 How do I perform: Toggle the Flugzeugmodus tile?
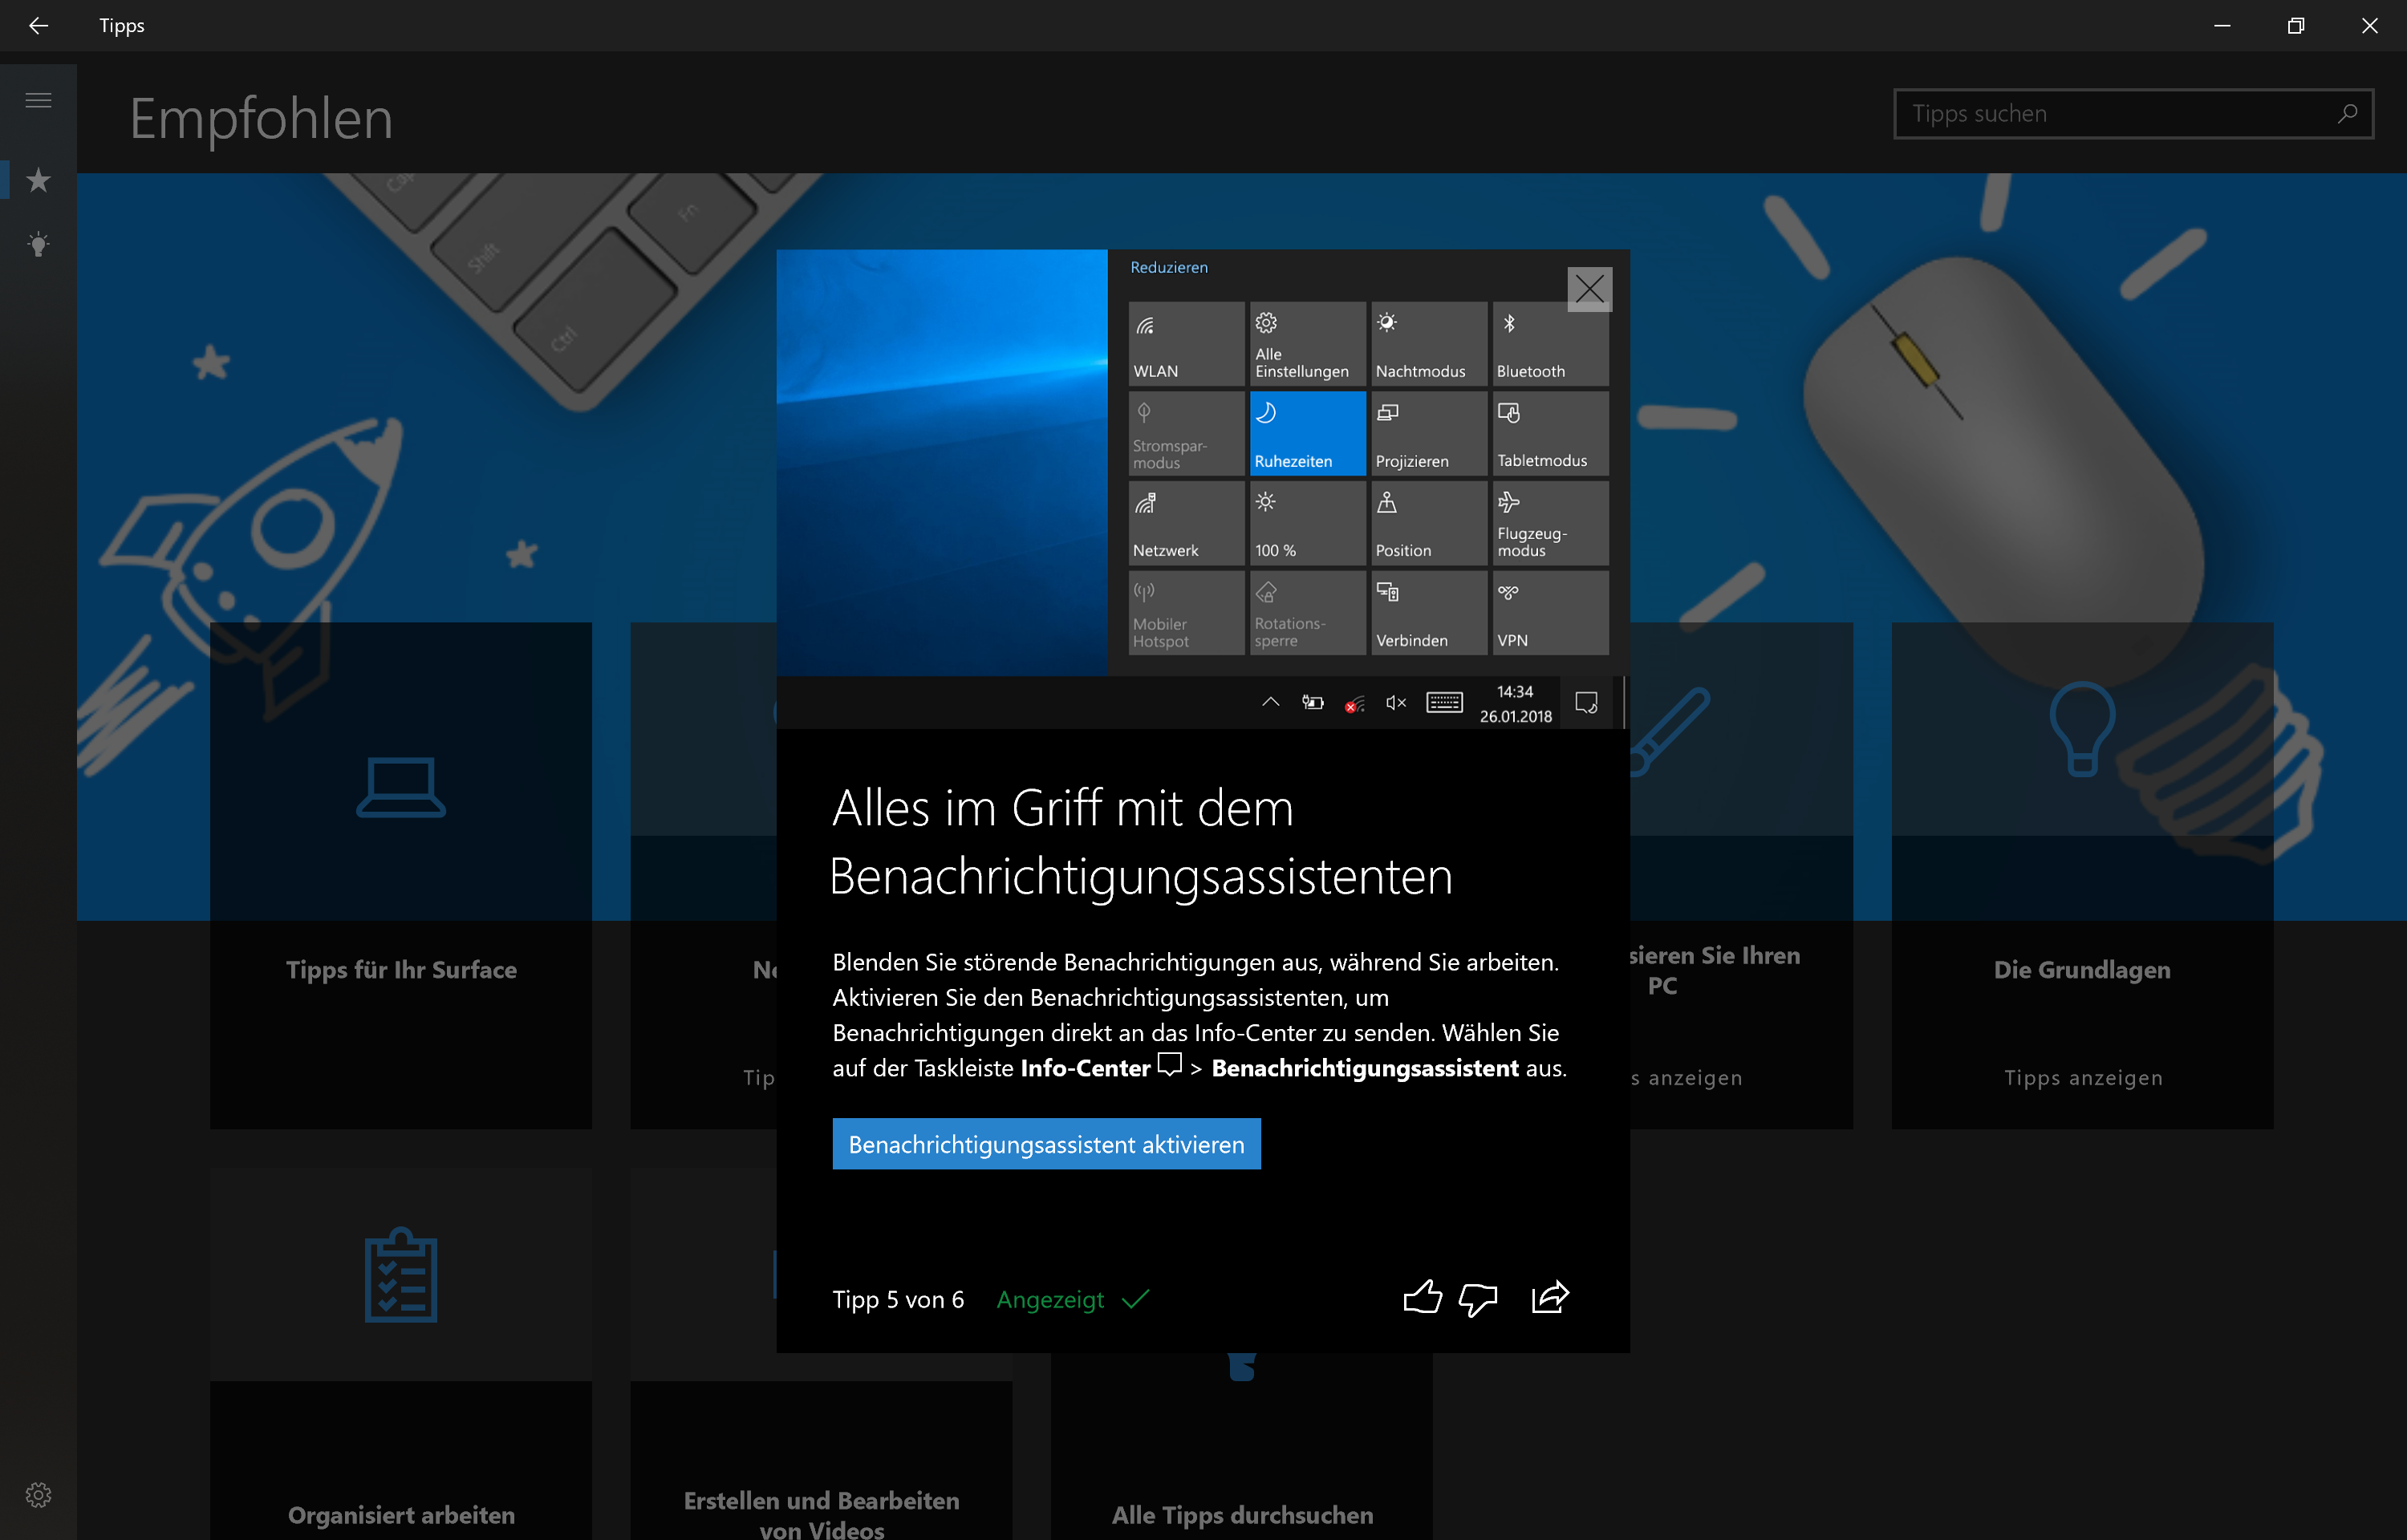point(1550,523)
